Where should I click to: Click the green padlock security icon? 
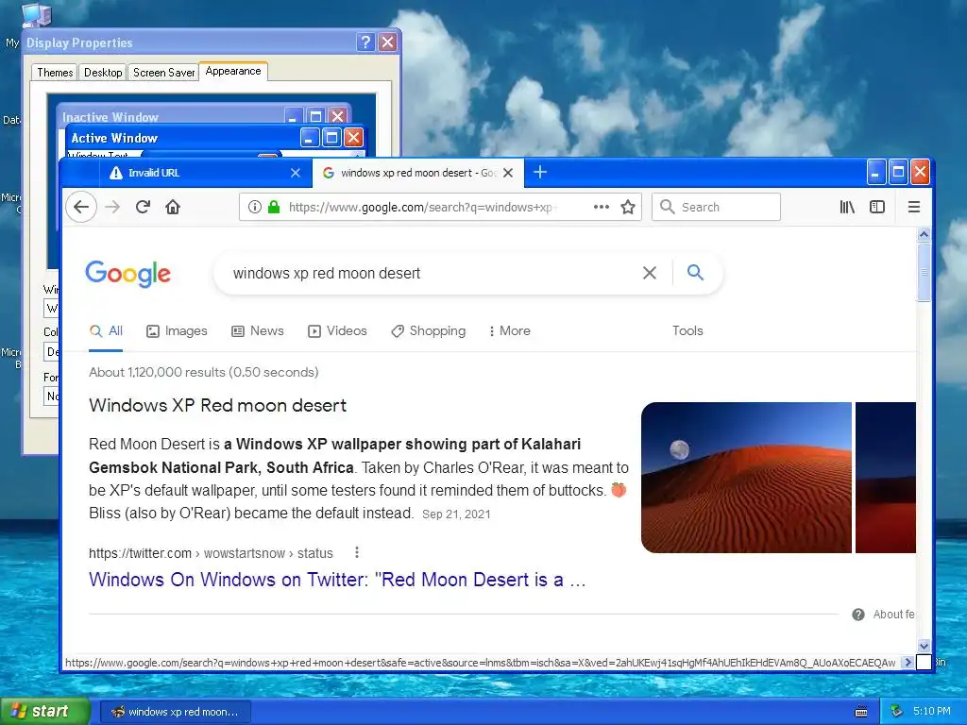point(274,207)
